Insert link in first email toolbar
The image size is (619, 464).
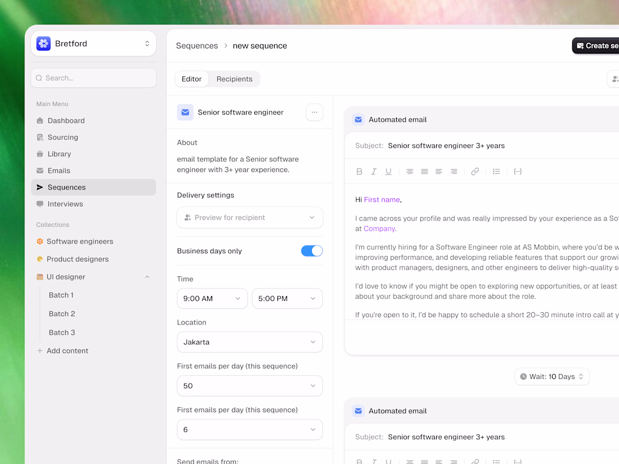coord(476,172)
